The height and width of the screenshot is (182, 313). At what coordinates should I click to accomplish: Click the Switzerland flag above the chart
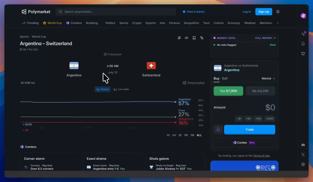pos(151,65)
